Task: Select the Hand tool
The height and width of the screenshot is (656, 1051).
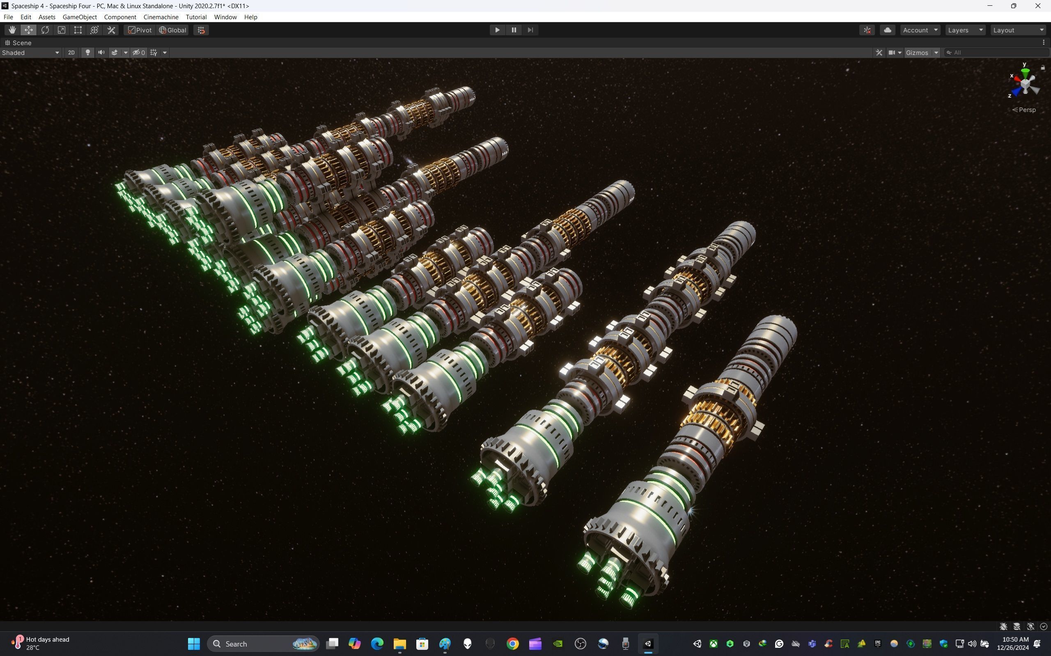Action: tap(12, 30)
